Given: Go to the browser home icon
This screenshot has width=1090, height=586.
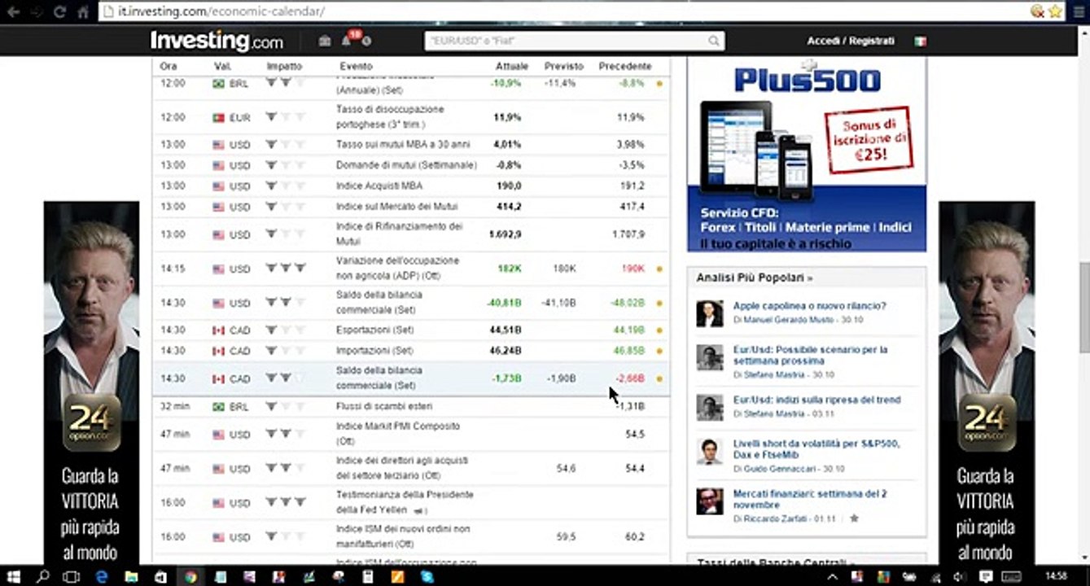Looking at the screenshot, I should [83, 11].
